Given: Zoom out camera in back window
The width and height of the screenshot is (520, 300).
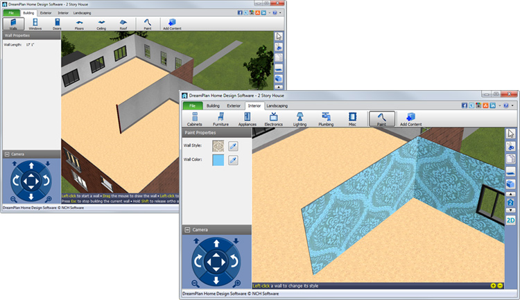Looking at the screenshot, I should click(14, 200).
